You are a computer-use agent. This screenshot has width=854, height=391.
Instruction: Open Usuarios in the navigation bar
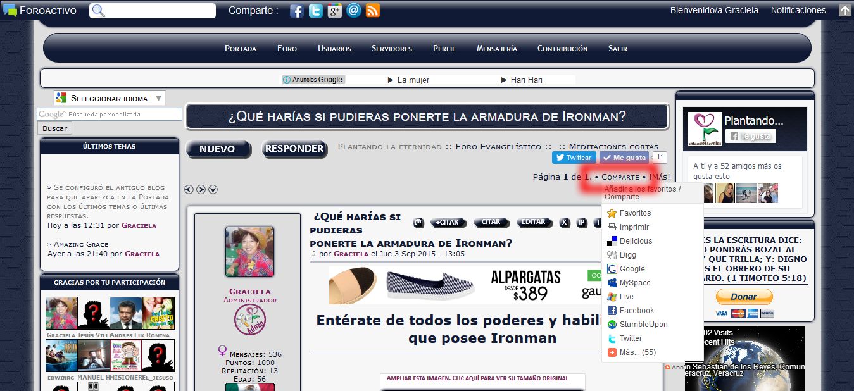pos(334,49)
